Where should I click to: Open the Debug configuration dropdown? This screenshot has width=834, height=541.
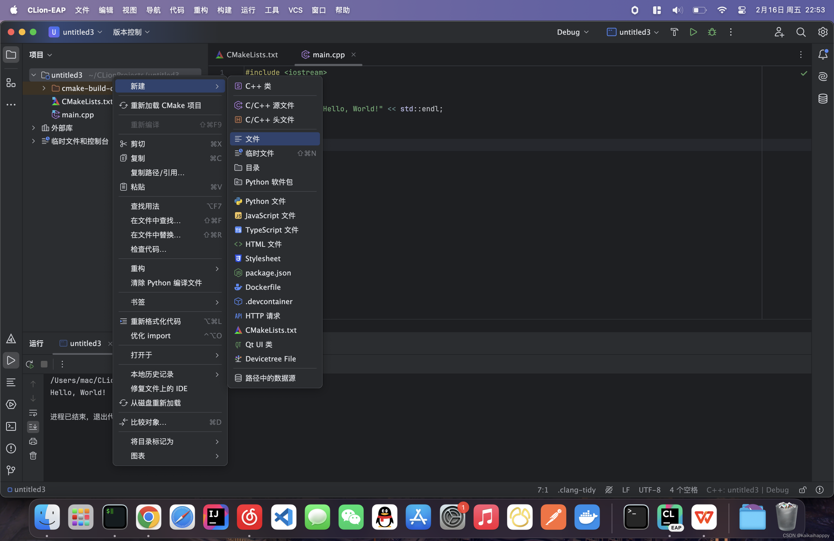tap(573, 32)
